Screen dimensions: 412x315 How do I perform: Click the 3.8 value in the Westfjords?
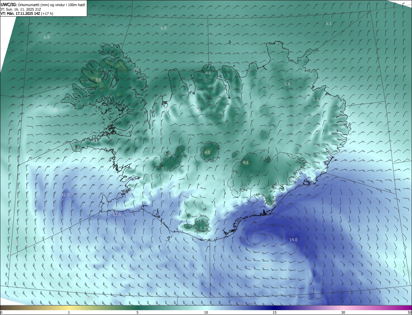(x=98, y=80)
